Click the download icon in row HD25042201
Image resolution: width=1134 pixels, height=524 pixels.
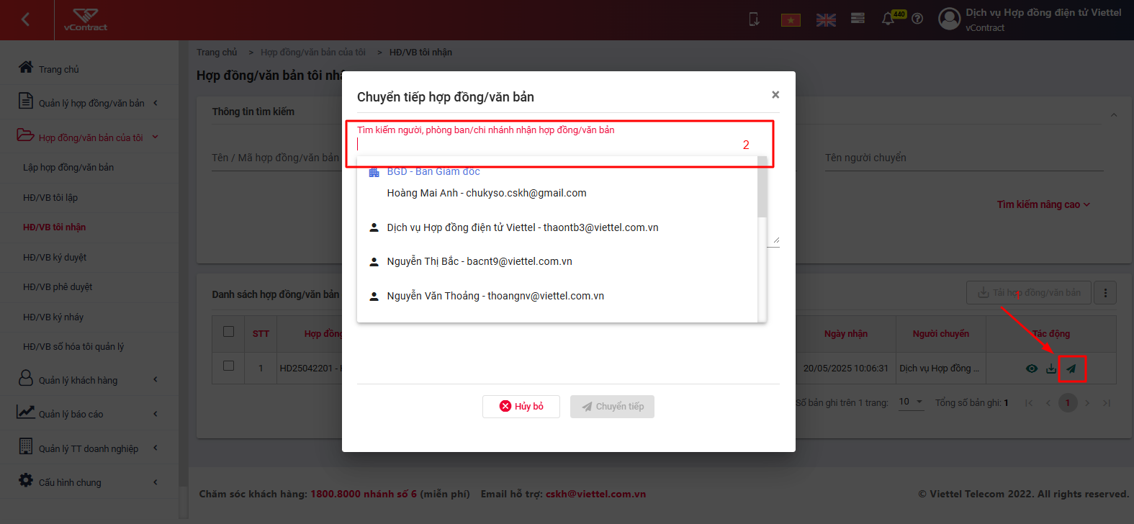(1051, 369)
